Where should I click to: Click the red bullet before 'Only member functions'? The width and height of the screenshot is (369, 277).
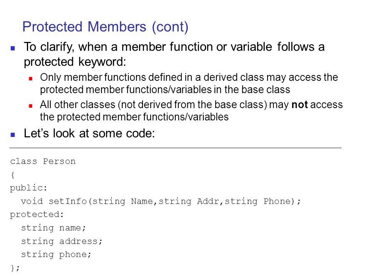[x=31, y=78]
